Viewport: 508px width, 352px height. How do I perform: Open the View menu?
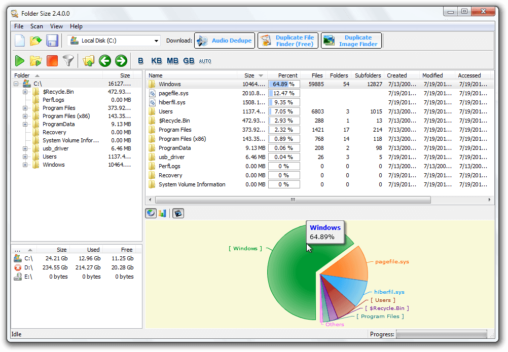pos(56,26)
